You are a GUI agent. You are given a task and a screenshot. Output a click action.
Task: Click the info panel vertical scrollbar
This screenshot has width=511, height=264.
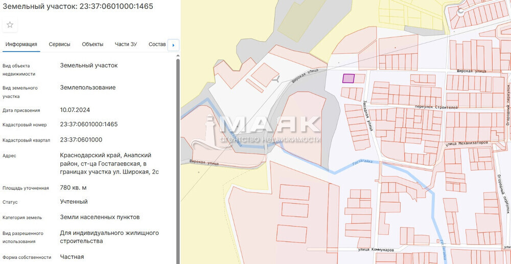pyautogui.click(x=178, y=153)
